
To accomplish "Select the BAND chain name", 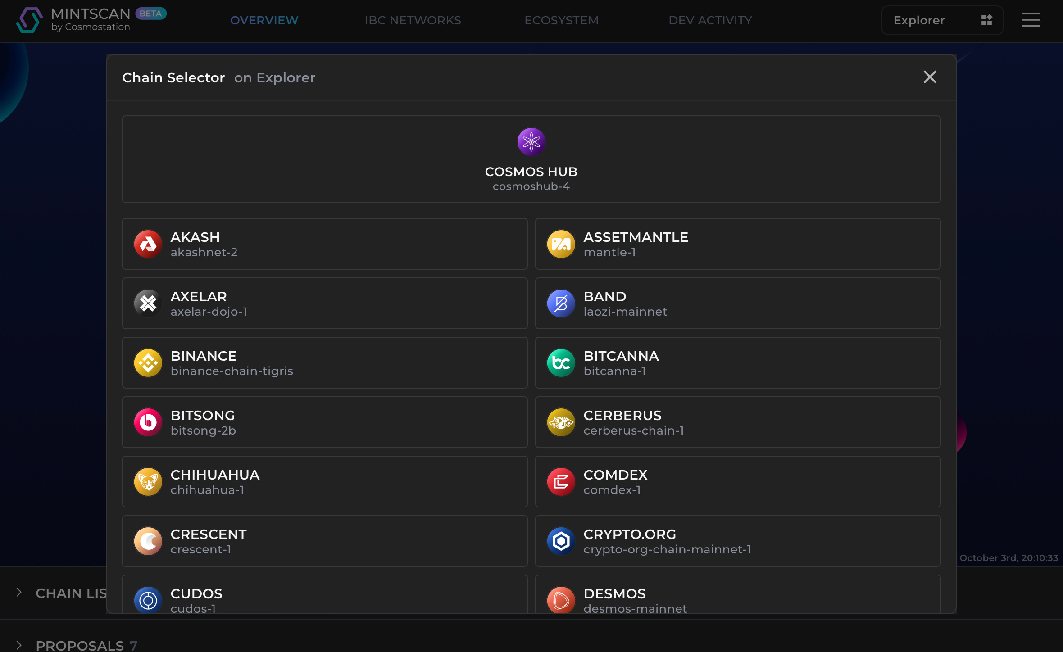I will 604,296.
